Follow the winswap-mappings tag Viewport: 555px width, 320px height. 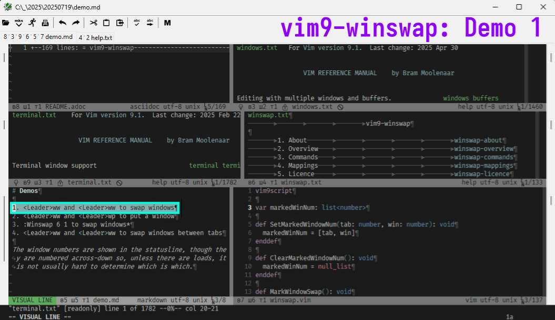tap(484, 166)
